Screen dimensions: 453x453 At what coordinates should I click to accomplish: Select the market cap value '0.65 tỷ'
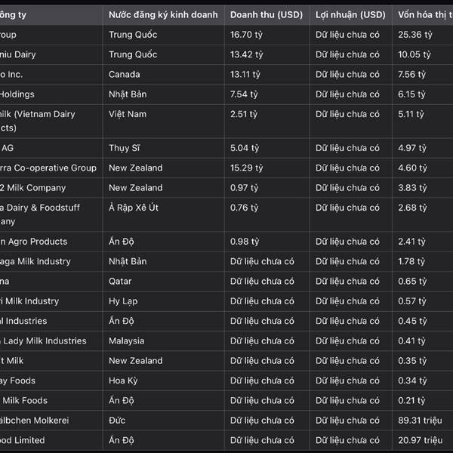click(x=412, y=282)
